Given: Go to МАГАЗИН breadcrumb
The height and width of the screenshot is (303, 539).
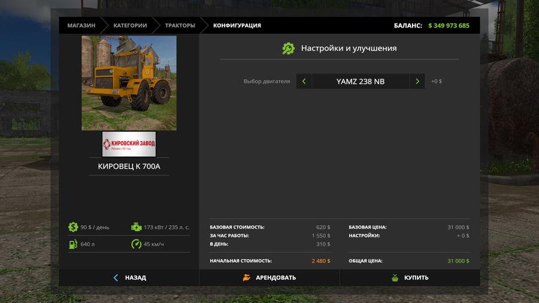Looking at the screenshot, I should (x=81, y=26).
